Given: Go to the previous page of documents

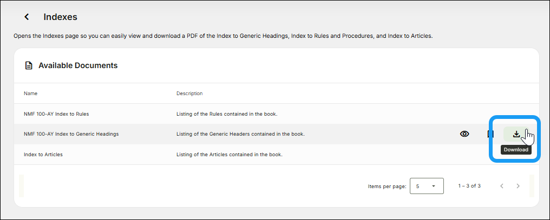Looking at the screenshot, I should tap(502, 186).
